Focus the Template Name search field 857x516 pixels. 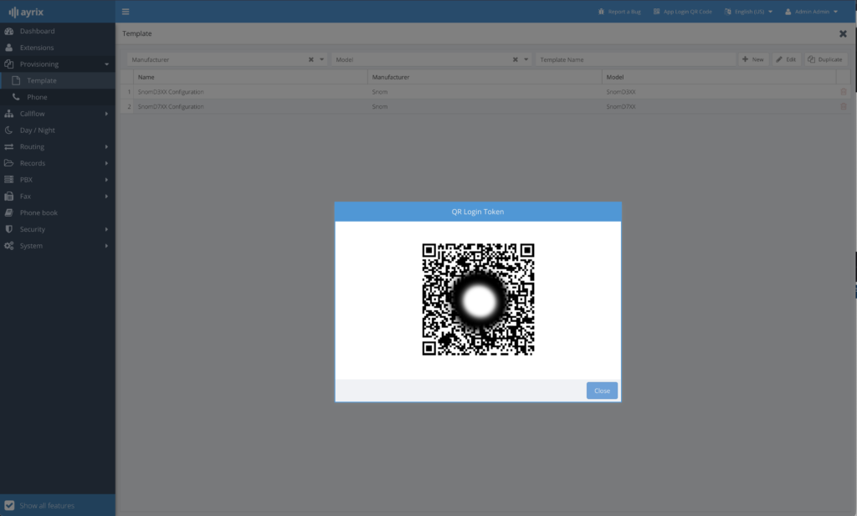(x=635, y=59)
